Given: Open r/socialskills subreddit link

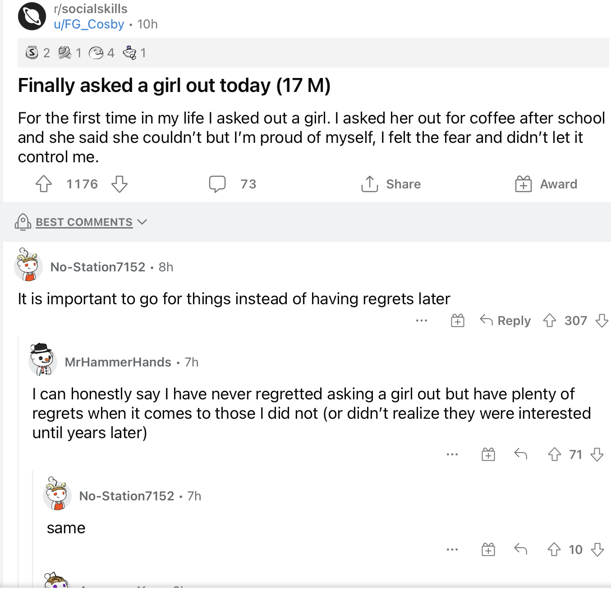Looking at the screenshot, I should point(91,9).
